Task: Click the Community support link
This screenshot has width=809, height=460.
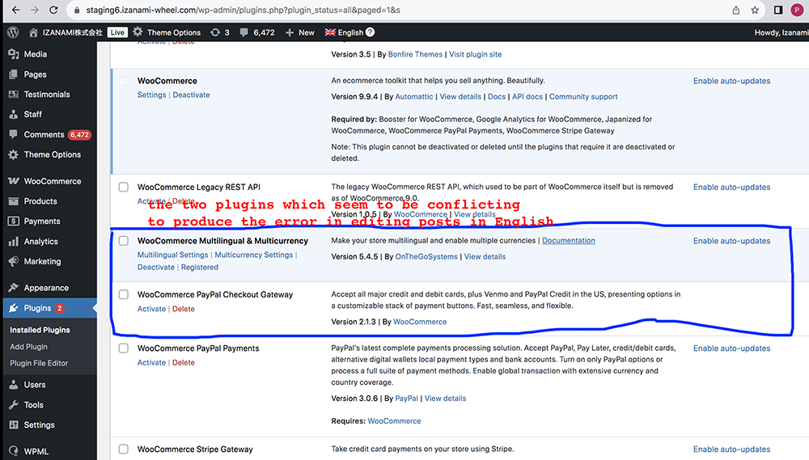Action: click(x=583, y=96)
